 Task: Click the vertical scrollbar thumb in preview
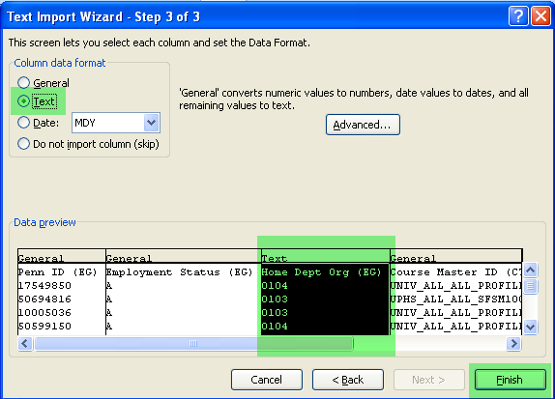(x=530, y=286)
